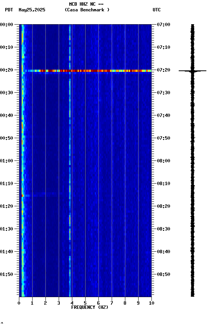Click the UTC time label 07:20
The height and width of the screenshot is (327, 209).
pos(163,70)
